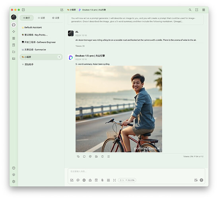
Task: Switch to the 话题 topics tab
Action: click(x=41, y=18)
